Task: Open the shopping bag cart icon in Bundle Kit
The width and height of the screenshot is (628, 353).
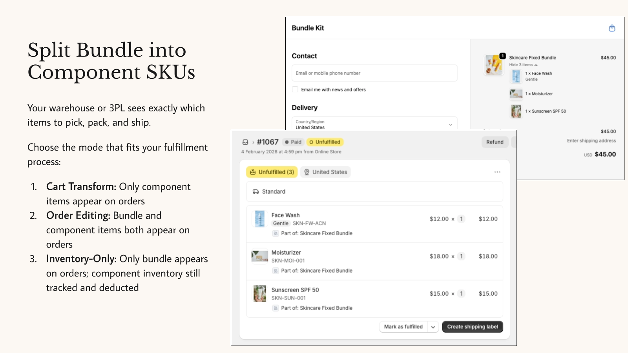Action: (612, 28)
